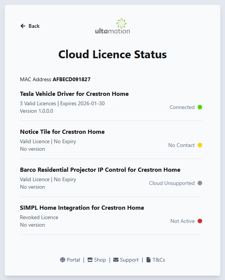
Task: Click the envelope icon beside Support
Action: pyautogui.click(x=116, y=260)
